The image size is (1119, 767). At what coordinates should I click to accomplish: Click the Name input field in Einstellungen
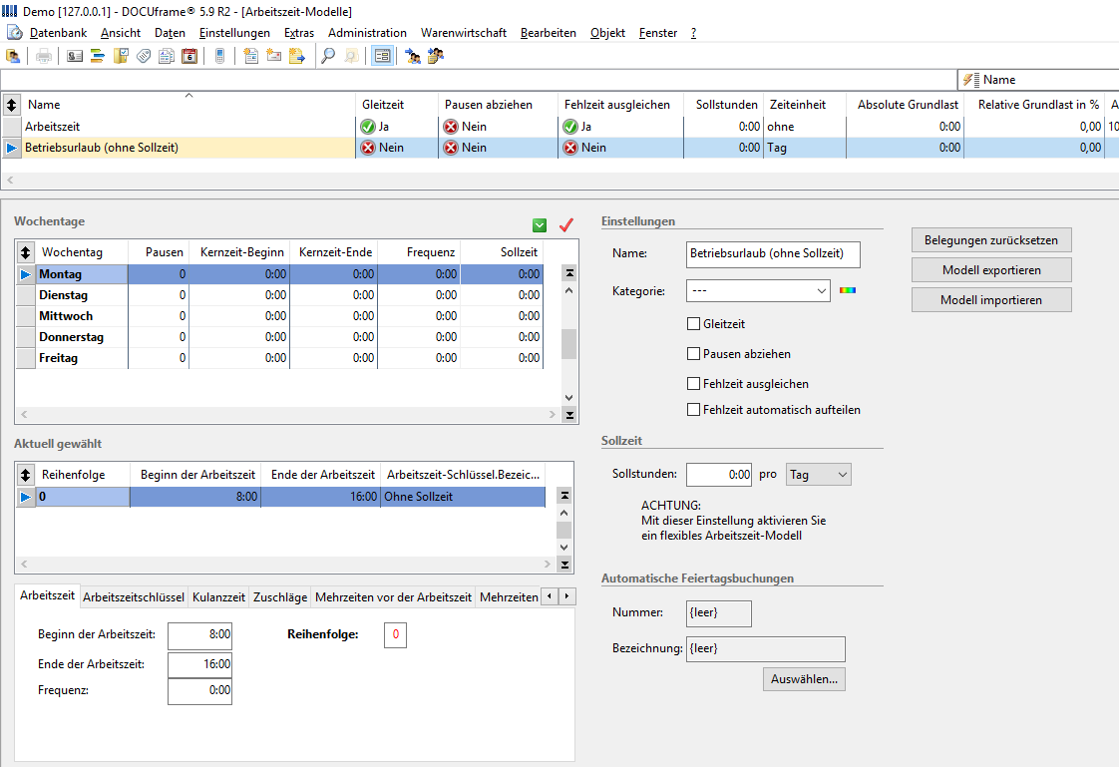point(773,254)
